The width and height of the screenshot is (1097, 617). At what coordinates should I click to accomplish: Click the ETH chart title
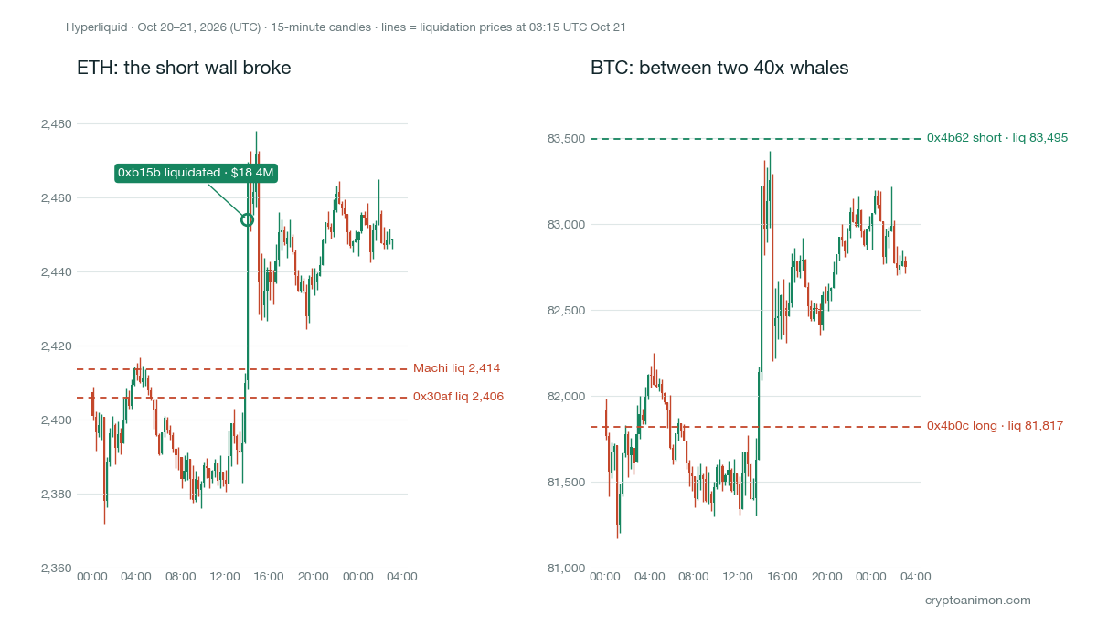(x=184, y=68)
